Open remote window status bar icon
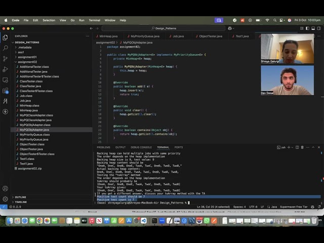This screenshot has width=324, height=243. [4, 207]
